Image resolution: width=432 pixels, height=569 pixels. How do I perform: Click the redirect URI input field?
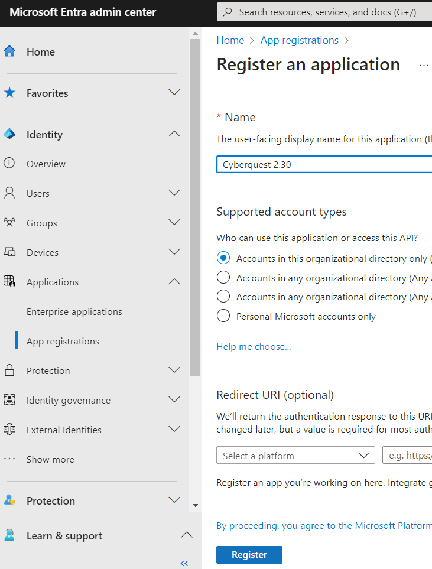coord(407,455)
